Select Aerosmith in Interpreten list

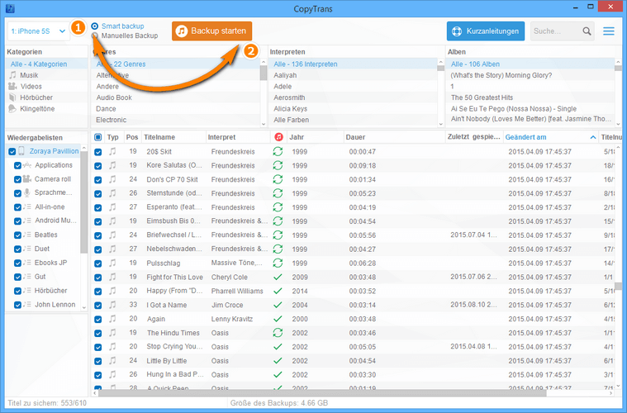[289, 97]
